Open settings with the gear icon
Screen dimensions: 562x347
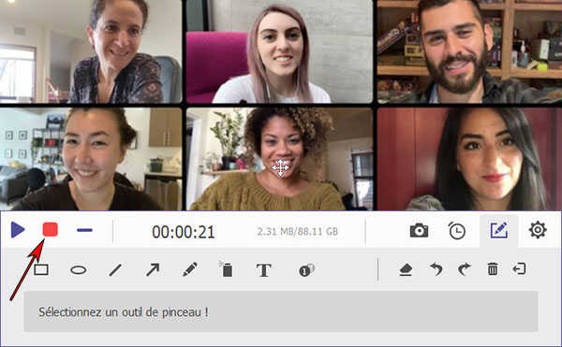click(538, 230)
